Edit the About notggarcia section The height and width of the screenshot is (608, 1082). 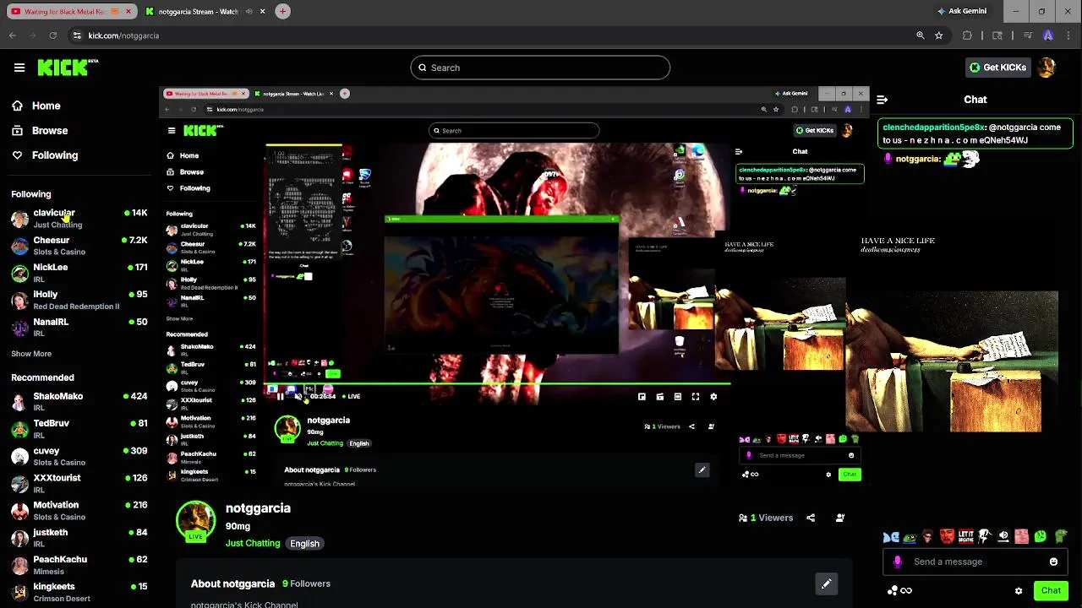coord(826,584)
